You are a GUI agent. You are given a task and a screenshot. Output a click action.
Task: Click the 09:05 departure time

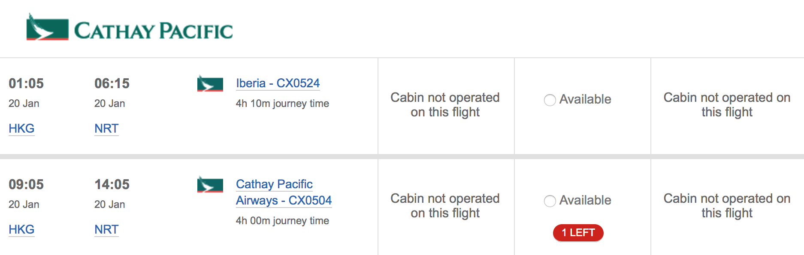tap(26, 184)
